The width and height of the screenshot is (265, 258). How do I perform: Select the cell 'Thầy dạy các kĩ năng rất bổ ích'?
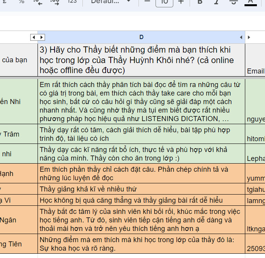[x=141, y=154]
